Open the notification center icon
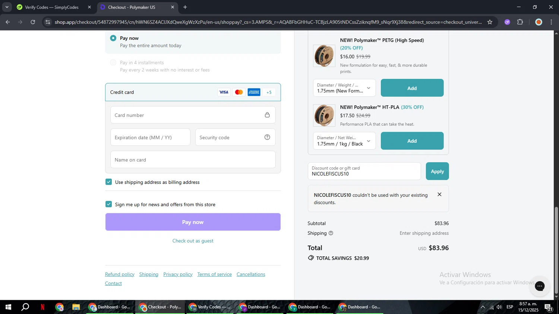The width and height of the screenshot is (559, 314). click(x=549, y=307)
